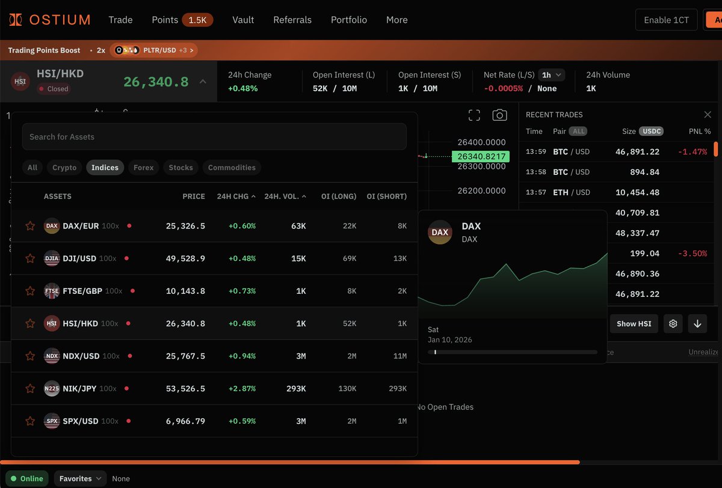Open the Net Rate 1h dropdown

click(551, 75)
